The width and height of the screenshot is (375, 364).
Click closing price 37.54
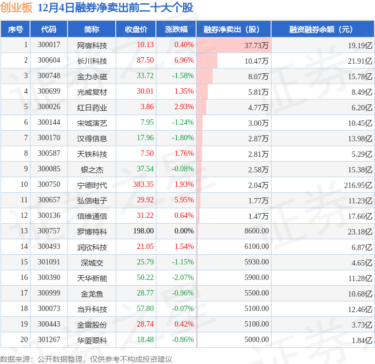coord(145,169)
